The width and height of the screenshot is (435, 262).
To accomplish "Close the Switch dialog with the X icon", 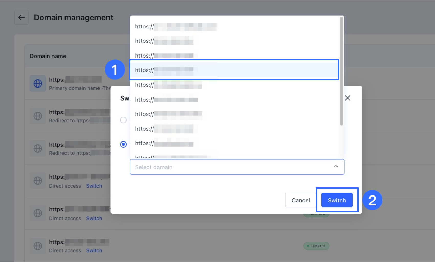I will coord(347,98).
